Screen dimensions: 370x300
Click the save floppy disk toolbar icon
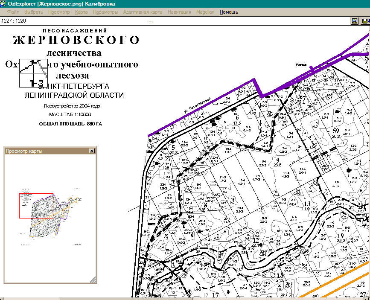tap(365, 21)
